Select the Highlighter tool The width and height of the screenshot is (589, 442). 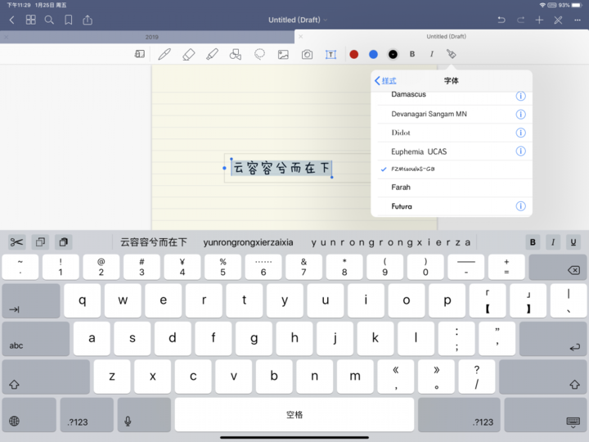212,55
